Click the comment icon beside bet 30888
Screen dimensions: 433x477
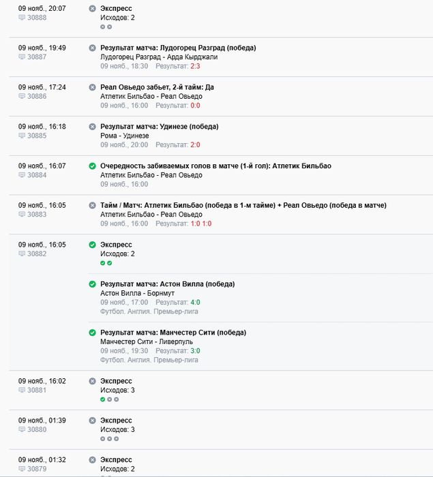tap(22, 18)
